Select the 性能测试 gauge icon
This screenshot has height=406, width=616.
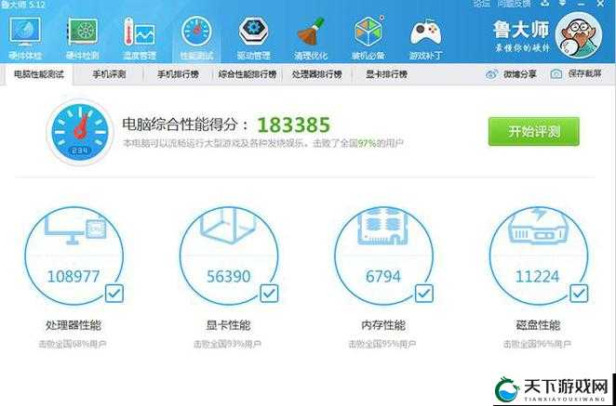click(x=197, y=32)
